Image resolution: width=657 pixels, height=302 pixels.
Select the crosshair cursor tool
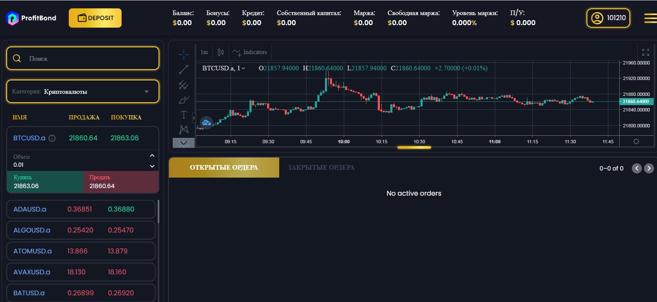[184, 54]
